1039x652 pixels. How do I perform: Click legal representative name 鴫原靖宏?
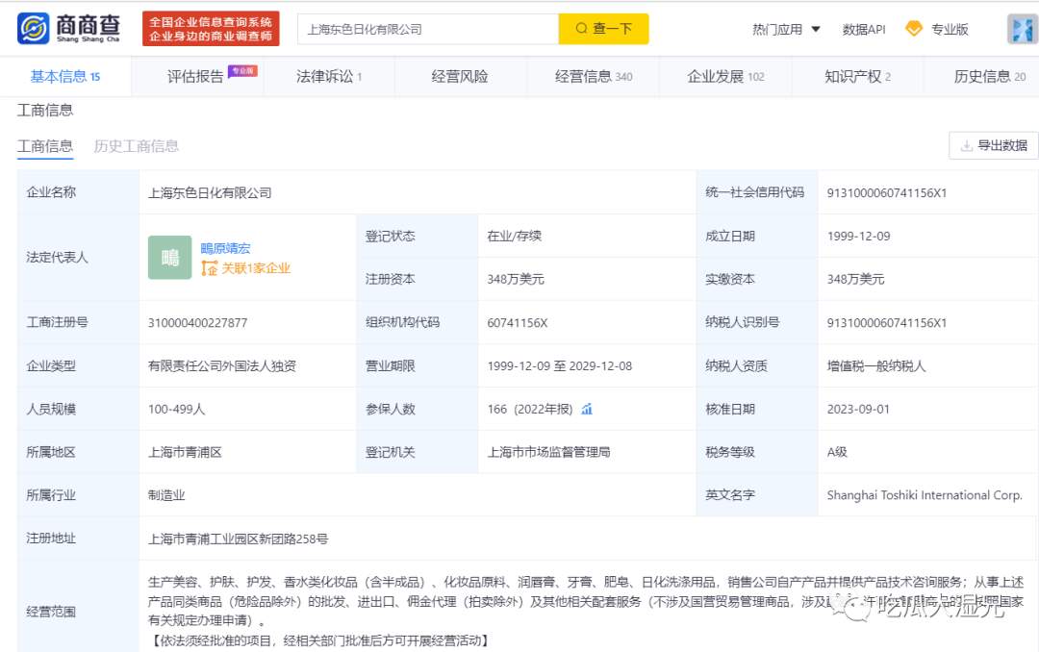pyautogui.click(x=225, y=248)
